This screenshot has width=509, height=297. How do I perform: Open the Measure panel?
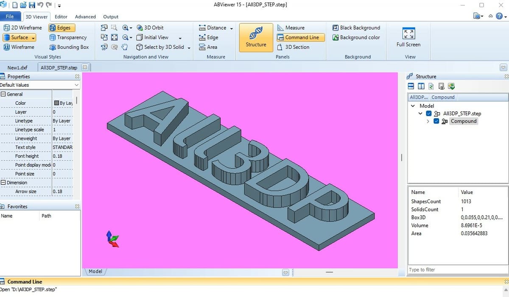pos(291,28)
